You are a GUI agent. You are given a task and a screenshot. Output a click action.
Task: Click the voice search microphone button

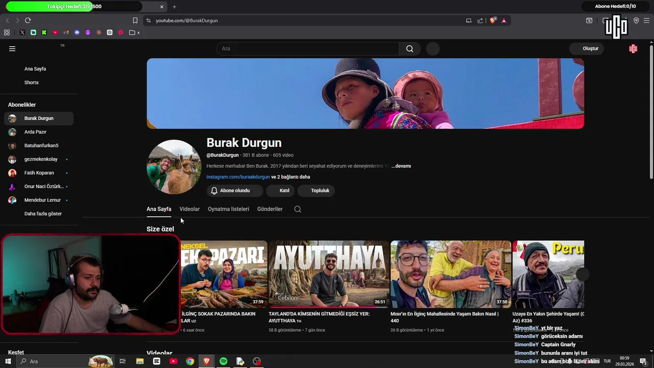coord(433,49)
